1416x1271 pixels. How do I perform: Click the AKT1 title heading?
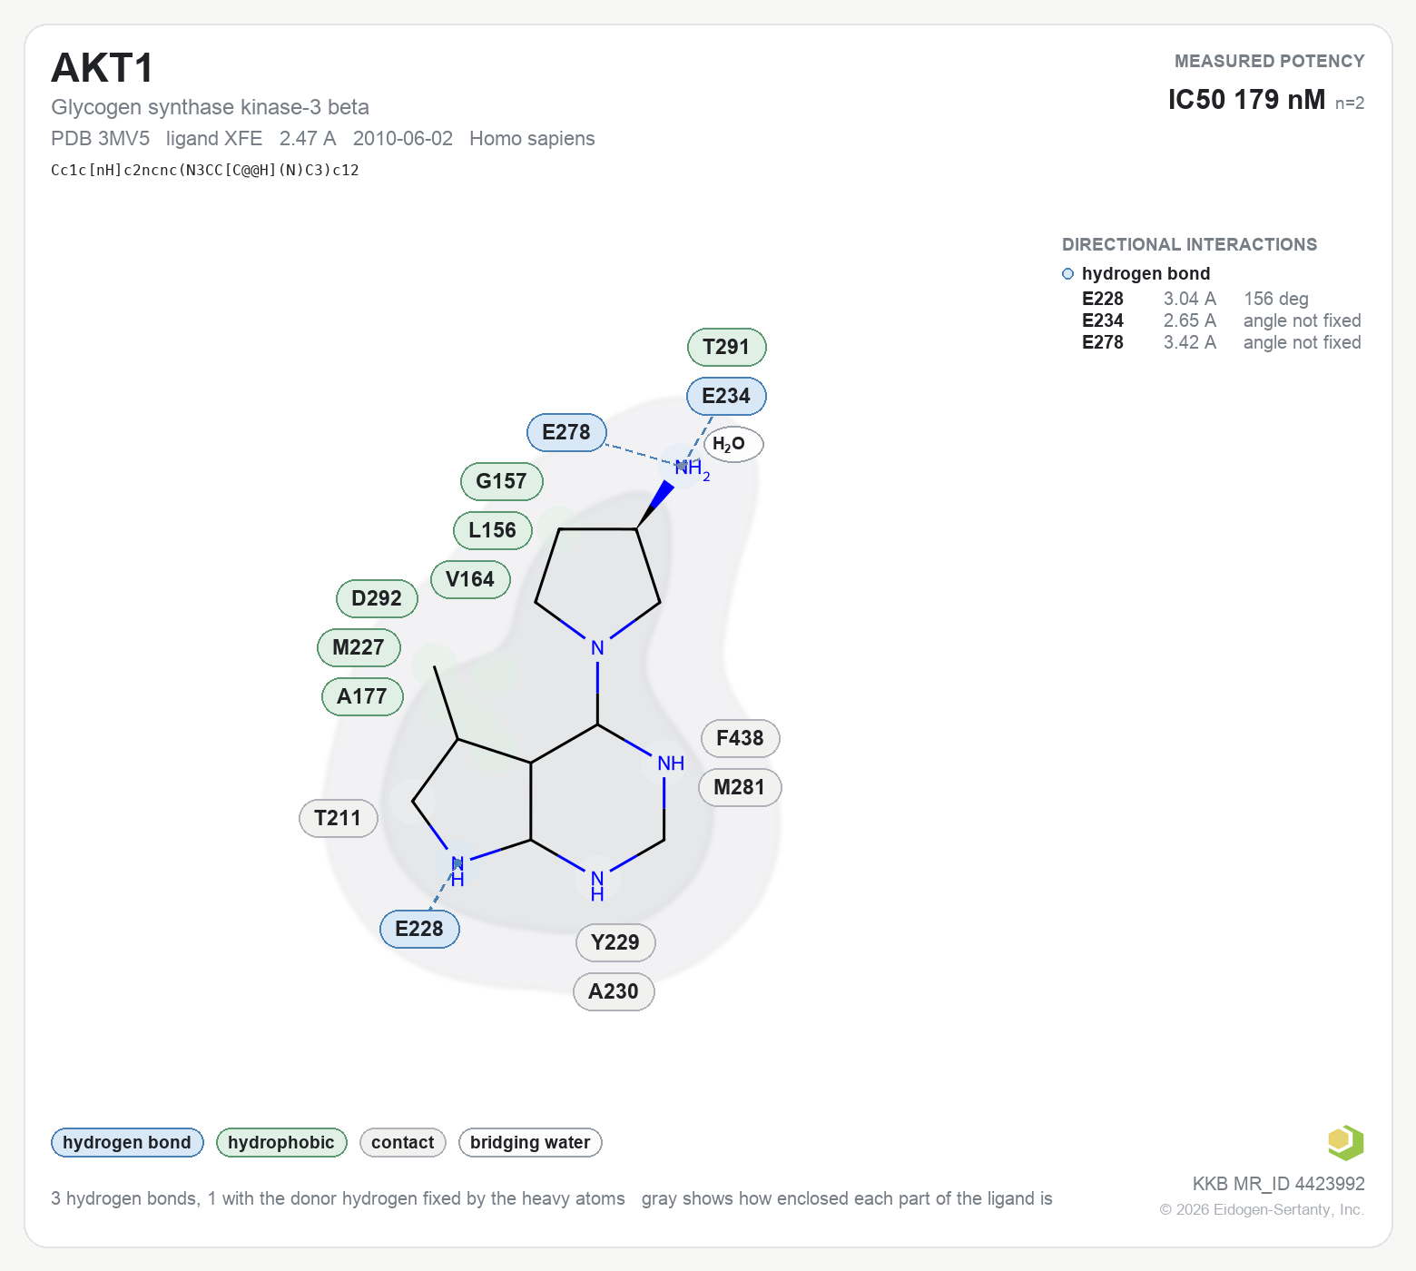click(103, 68)
